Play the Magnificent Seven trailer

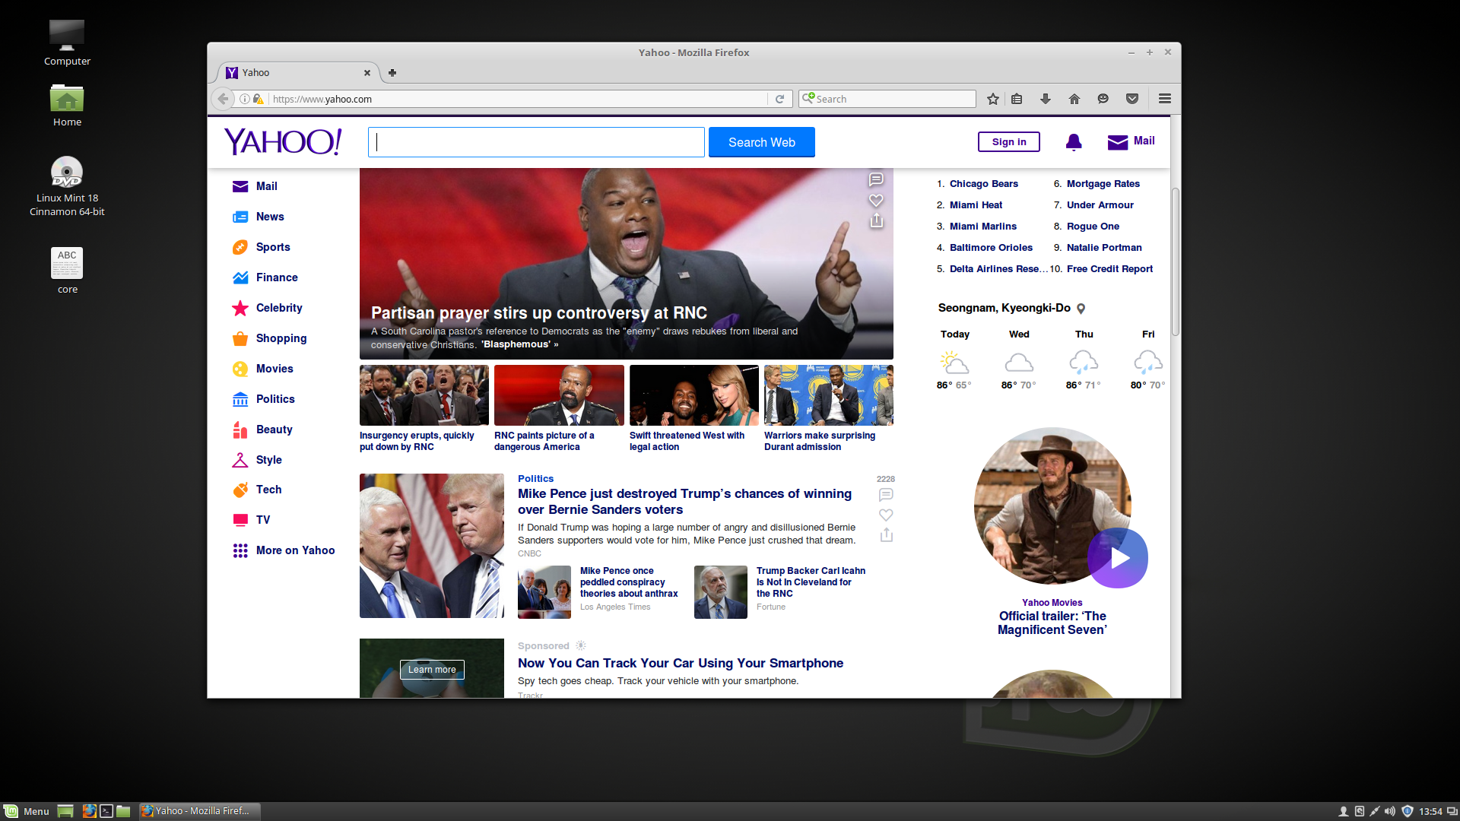point(1118,558)
